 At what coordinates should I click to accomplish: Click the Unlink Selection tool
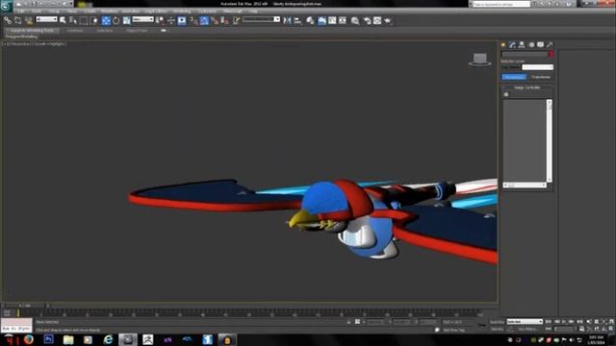click(18, 20)
